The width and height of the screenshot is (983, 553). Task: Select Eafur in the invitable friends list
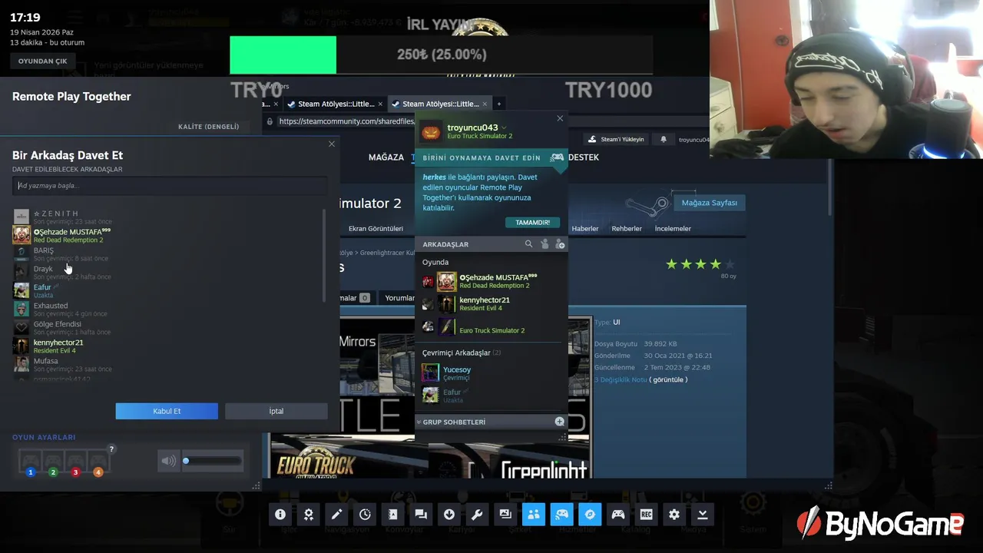[x=167, y=290]
